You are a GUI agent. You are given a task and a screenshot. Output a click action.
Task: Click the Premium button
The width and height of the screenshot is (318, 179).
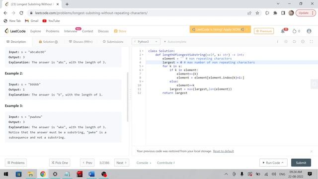264,31
